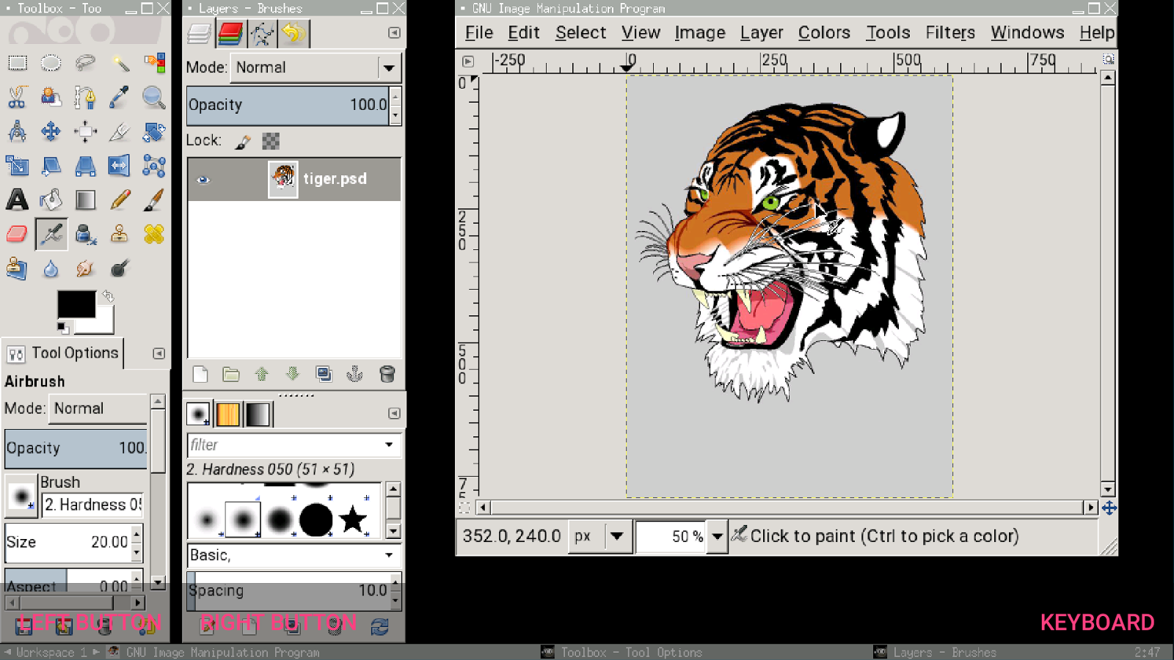Select the Select by Color tool
Image resolution: width=1174 pixels, height=660 pixels.
click(154, 63)
